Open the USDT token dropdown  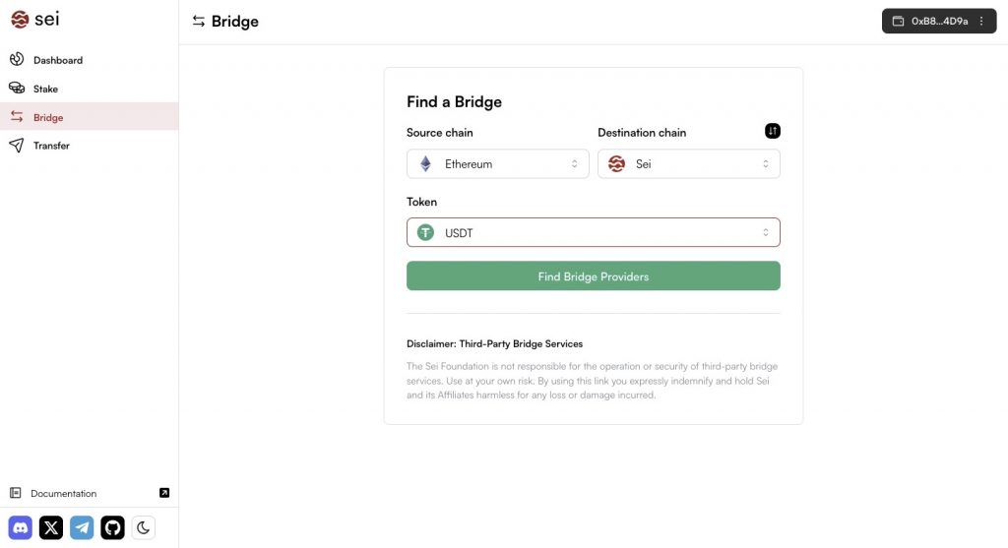coord(593,232)
